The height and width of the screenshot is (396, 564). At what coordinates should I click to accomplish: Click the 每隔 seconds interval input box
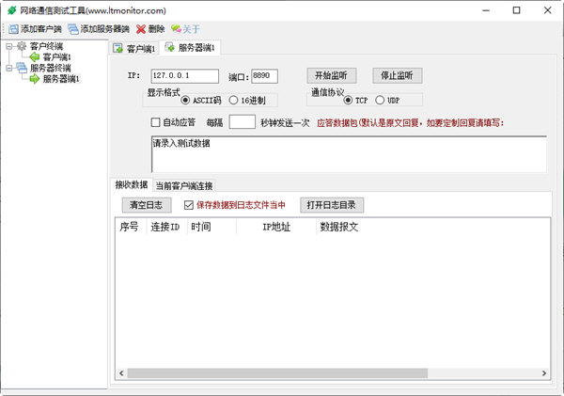(243, 122)
